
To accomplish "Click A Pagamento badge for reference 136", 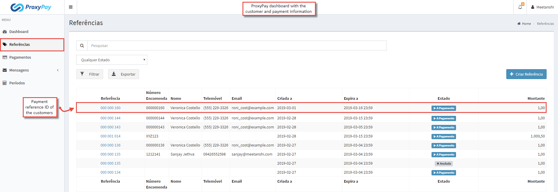I will (x=444, y=146).
